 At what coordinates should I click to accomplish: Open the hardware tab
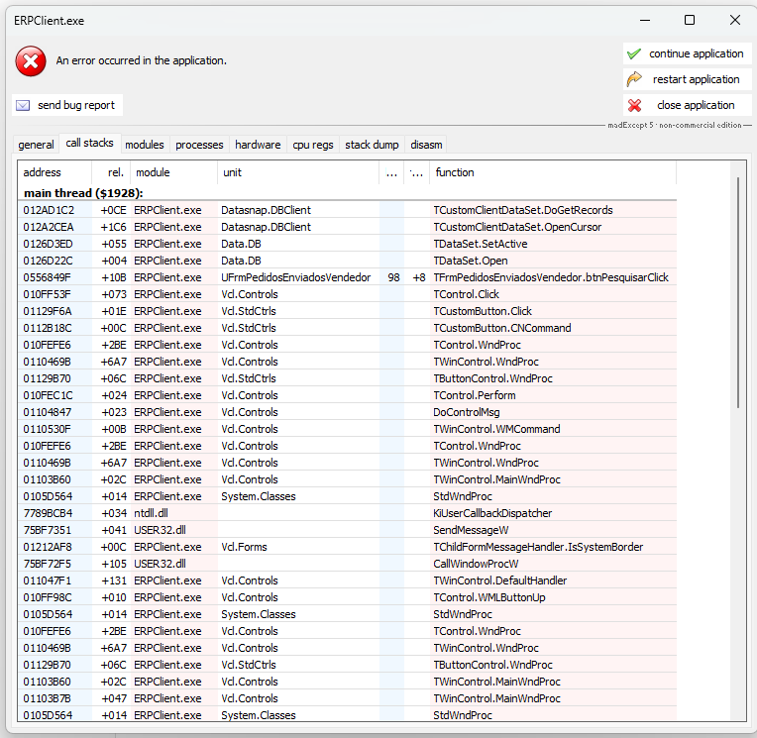click(x=258, y=145)
